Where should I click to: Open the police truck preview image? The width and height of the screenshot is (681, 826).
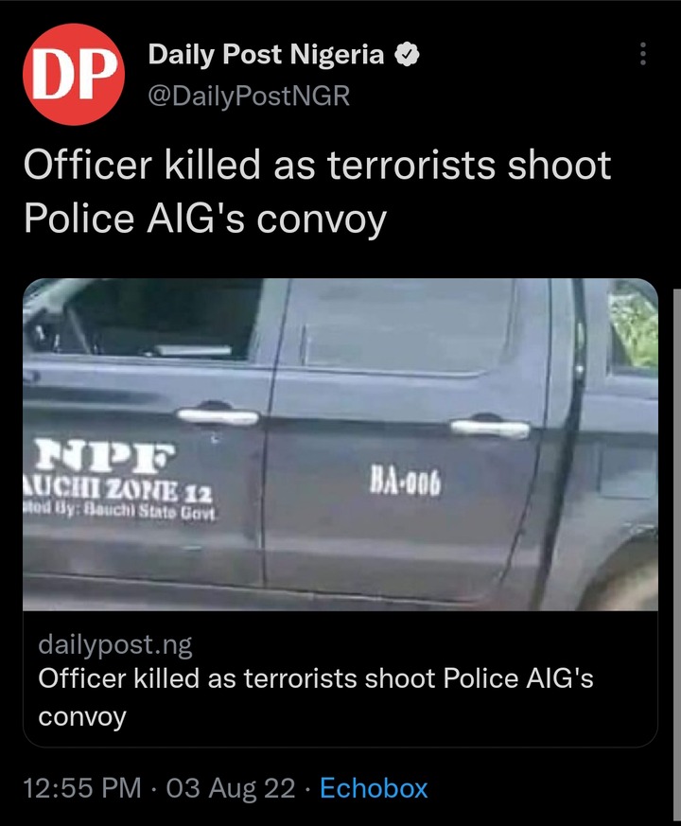click(340, 444)
